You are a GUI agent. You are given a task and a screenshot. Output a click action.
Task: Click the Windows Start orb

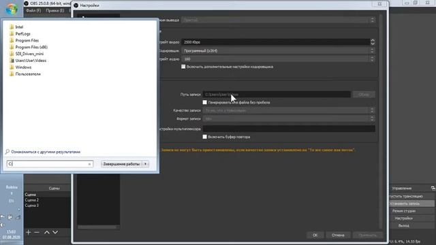(x=12, y=9)
